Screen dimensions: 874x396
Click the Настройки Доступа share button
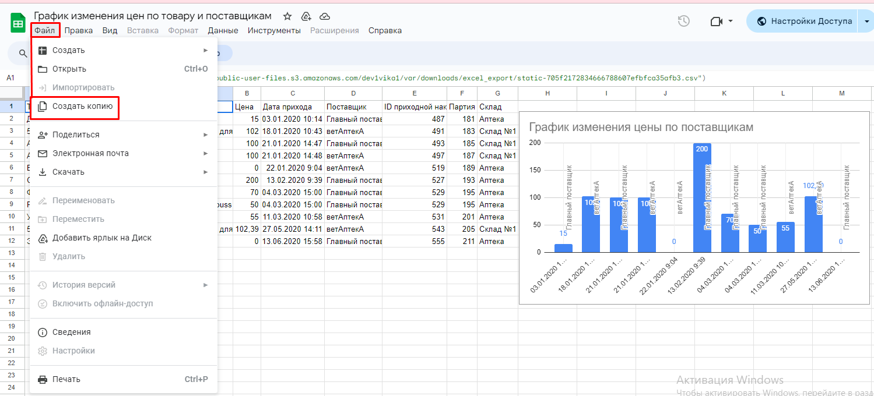[804, 21]
